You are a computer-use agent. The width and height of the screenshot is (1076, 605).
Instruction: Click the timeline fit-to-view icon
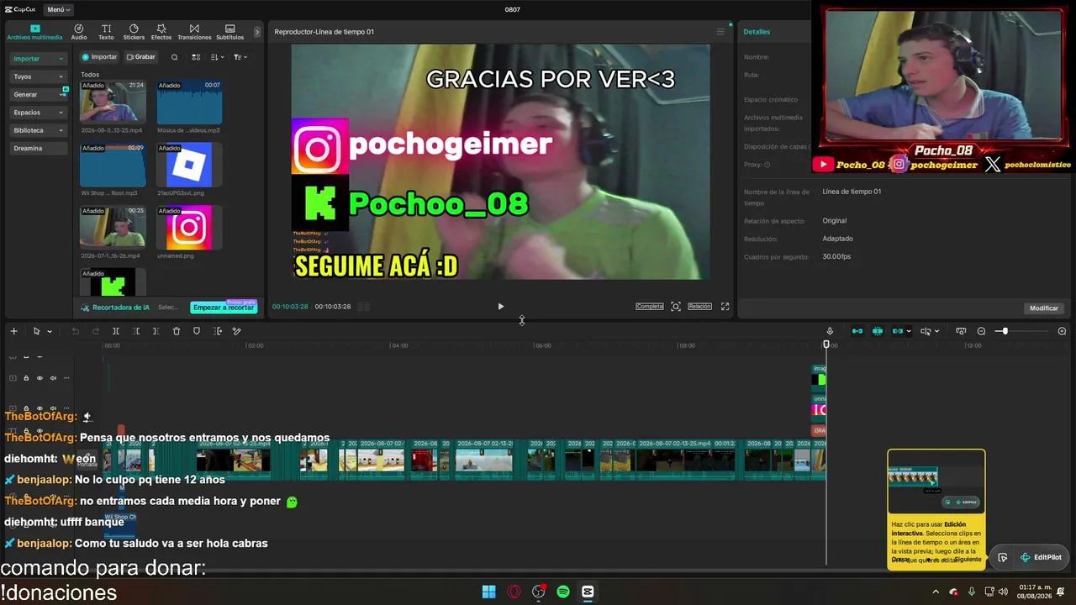(x=961, y=331)
